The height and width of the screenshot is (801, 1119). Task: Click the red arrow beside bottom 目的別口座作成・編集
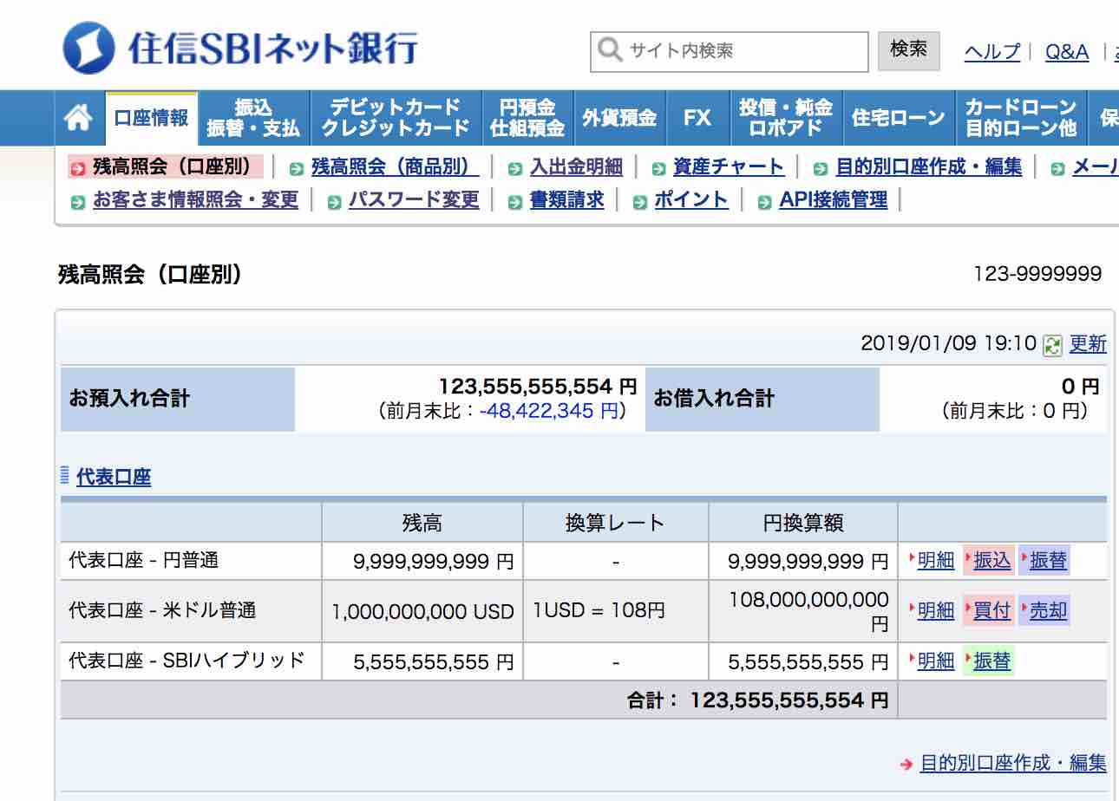tap(906, 765)
